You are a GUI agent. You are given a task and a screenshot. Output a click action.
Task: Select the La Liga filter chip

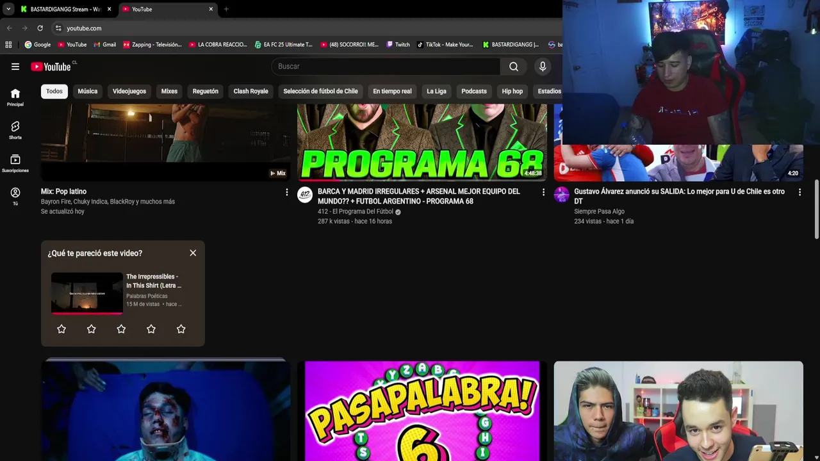436,91
